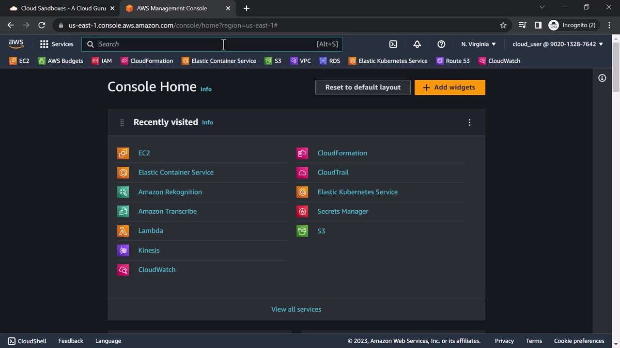Click Feedback in the footer
Screen dimensions: 620x348
point(71,341)
